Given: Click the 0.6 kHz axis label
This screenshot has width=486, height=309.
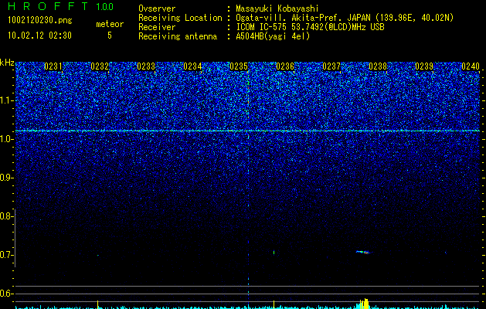Looking at the screenshot, I should click(x=6, y=294).
